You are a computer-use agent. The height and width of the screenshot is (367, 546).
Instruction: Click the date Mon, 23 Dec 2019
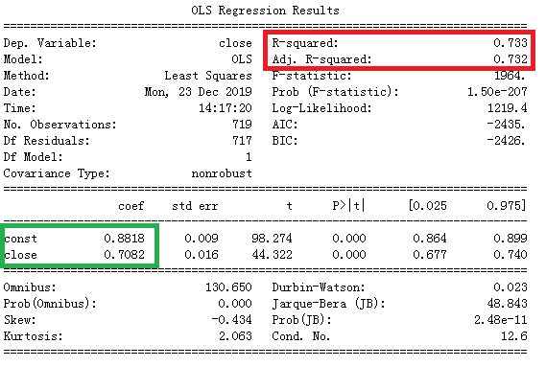198,92
